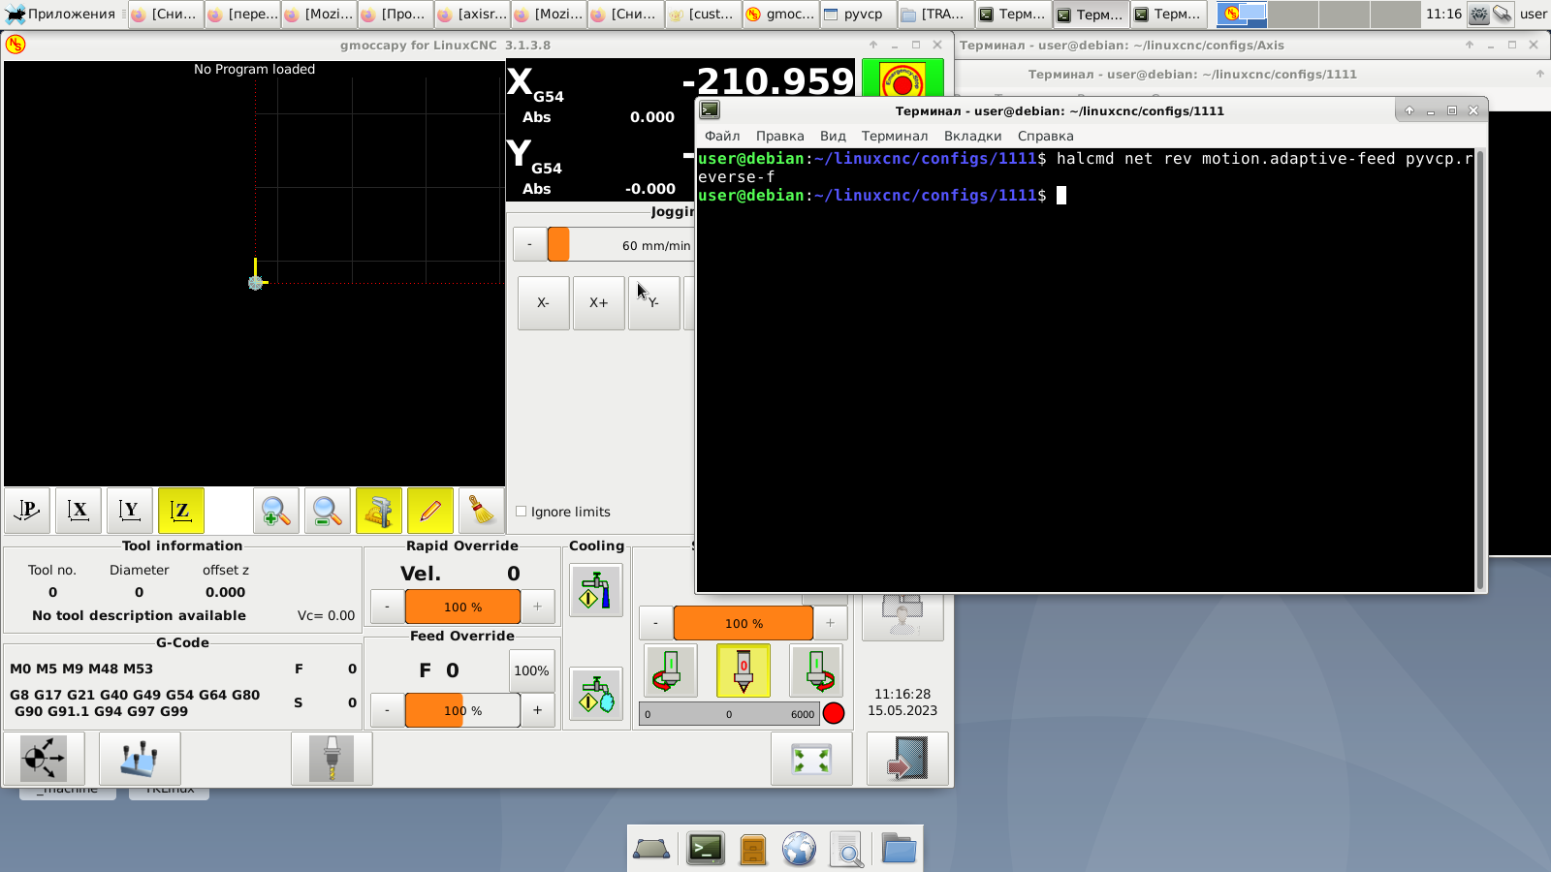
Task: Launch web browser globe icon in dock
Action: point(800,850)
